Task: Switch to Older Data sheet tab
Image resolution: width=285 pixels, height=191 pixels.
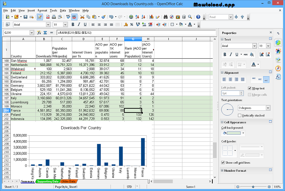Action: click(x=68, y=181)
